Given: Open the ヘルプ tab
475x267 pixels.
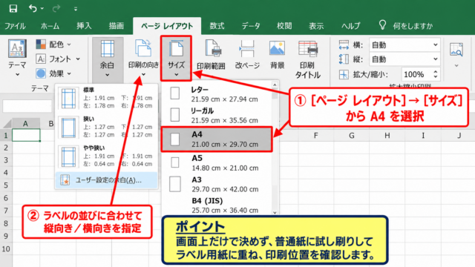Looking at the screenshot, I should click(x=351, y=26).
